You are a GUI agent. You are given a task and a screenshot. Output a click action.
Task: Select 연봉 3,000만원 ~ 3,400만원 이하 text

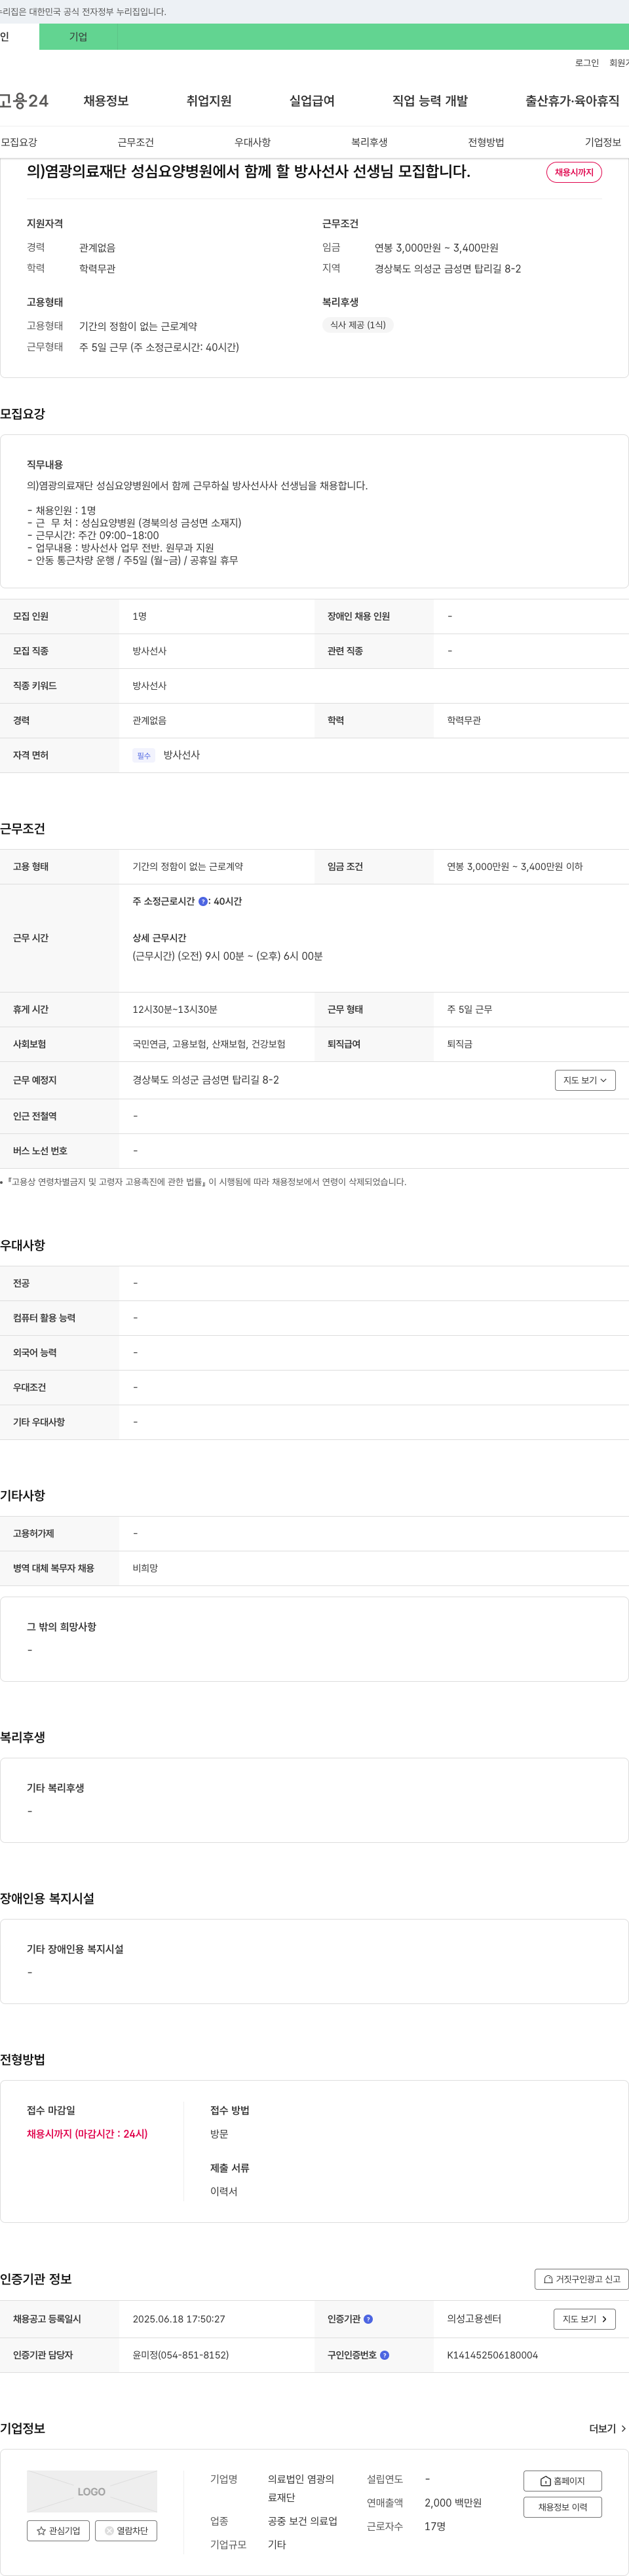tap(515, 867)
